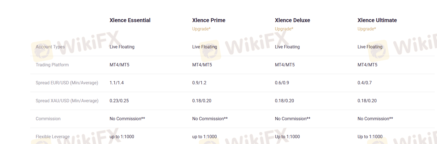This screenshot has width=437, height=144.
Task: Click the Account Types row label
Action: (50, 47)
